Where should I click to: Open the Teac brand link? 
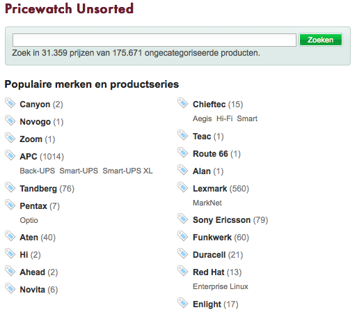pos(202,137)
